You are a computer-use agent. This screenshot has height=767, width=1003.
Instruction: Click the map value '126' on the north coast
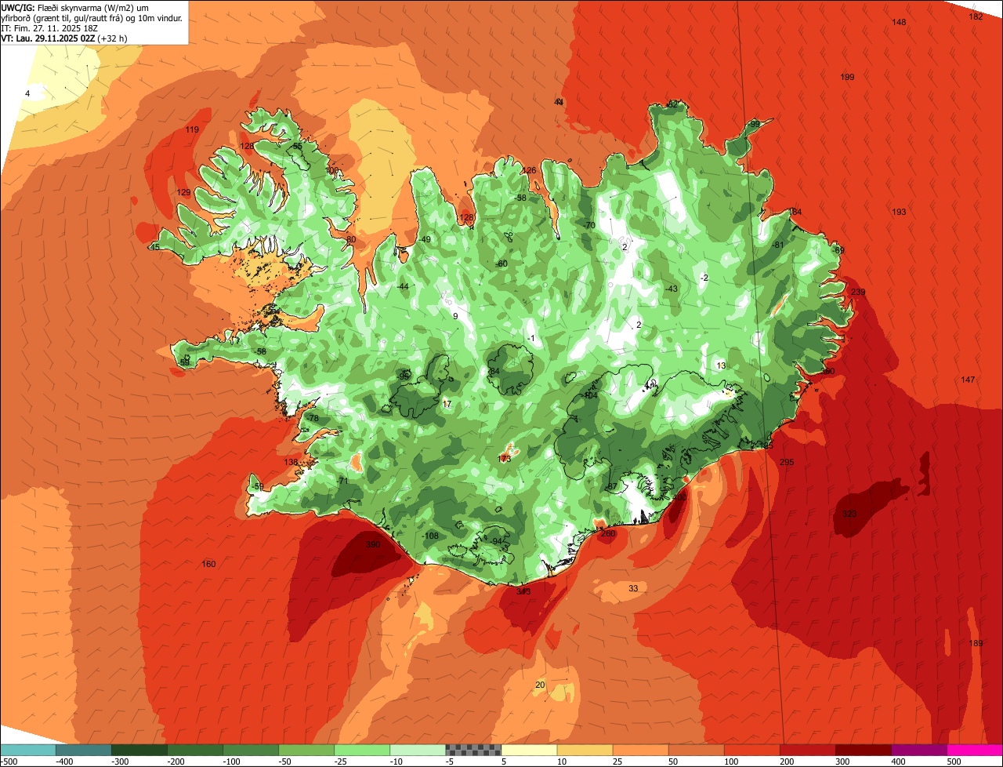coord(529,171)
